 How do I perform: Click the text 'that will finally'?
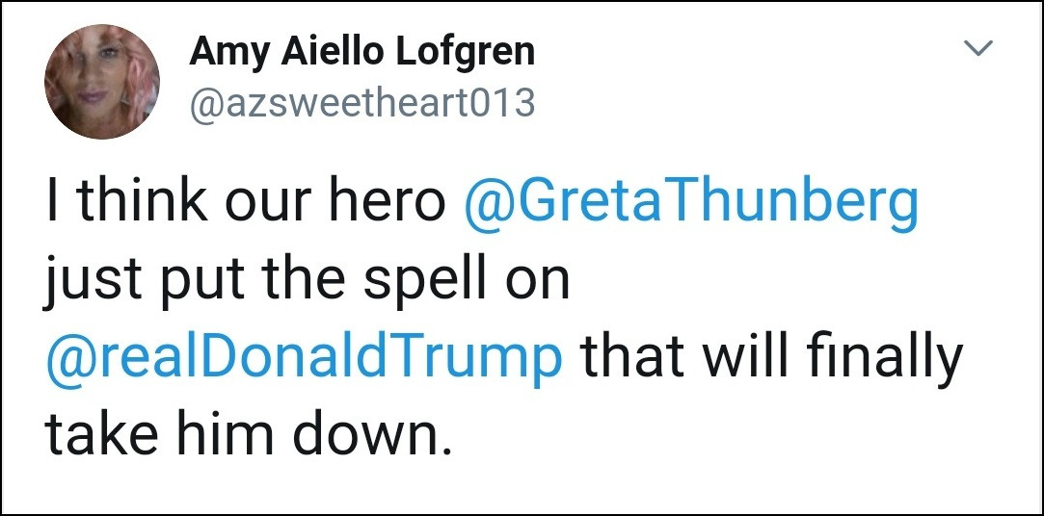coord(770,357)
